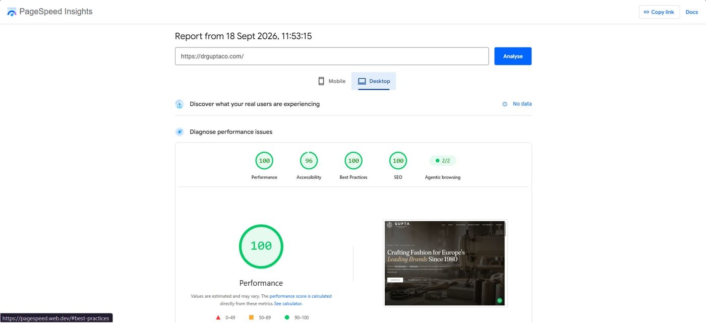Jump to SEO score gauge

coord(398,161)
